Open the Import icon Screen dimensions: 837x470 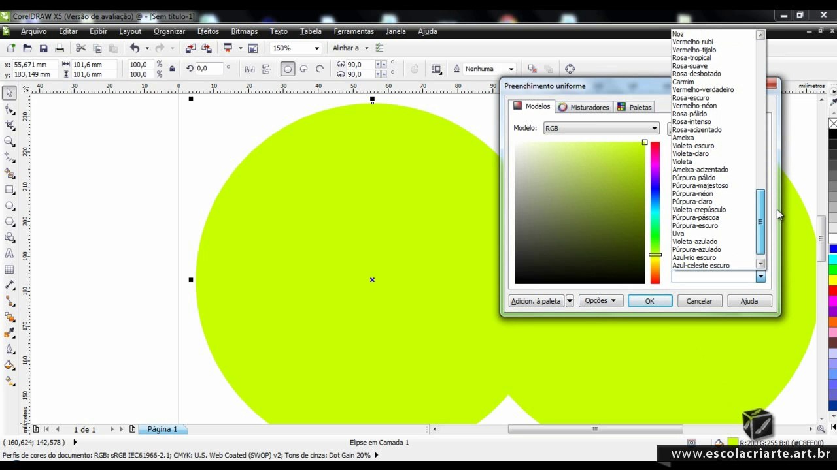point(190,48)
